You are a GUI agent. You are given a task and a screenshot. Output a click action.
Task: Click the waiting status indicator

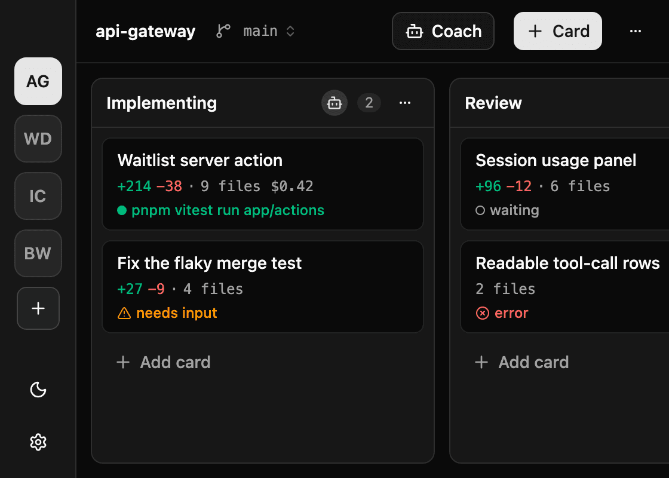(x=507, y=210)
